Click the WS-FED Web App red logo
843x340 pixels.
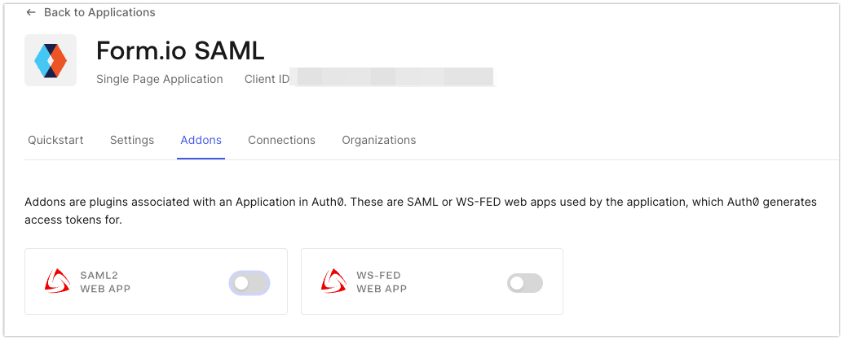coord(334,281)
